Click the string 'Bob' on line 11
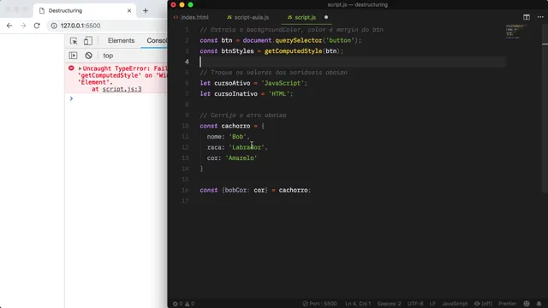The image size is (548, 308). tap(237, 137)
